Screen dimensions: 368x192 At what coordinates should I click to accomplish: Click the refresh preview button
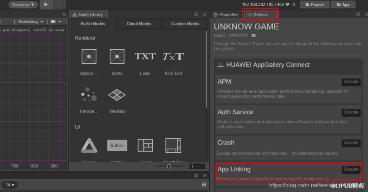[x=59, y=5]
